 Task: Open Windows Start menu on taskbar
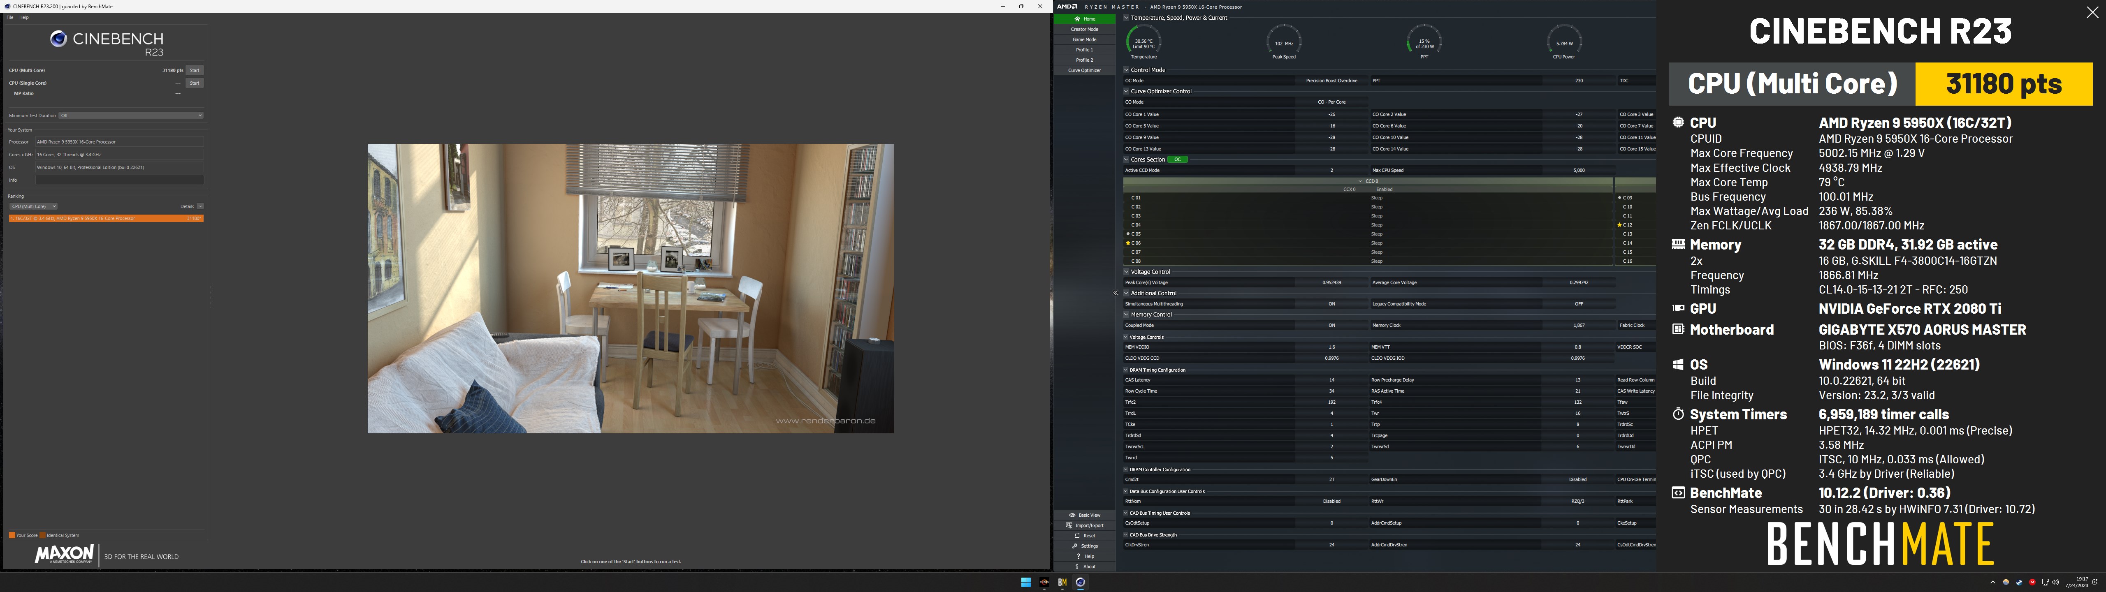[1025, 582]
